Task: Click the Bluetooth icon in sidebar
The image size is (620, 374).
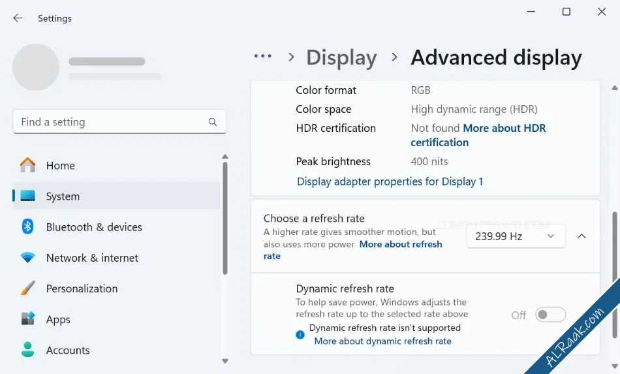Action: (27, 226)
